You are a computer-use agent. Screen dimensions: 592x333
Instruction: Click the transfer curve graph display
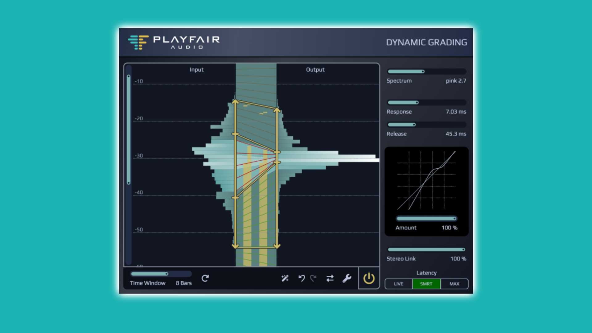click(x=426, y=180)
